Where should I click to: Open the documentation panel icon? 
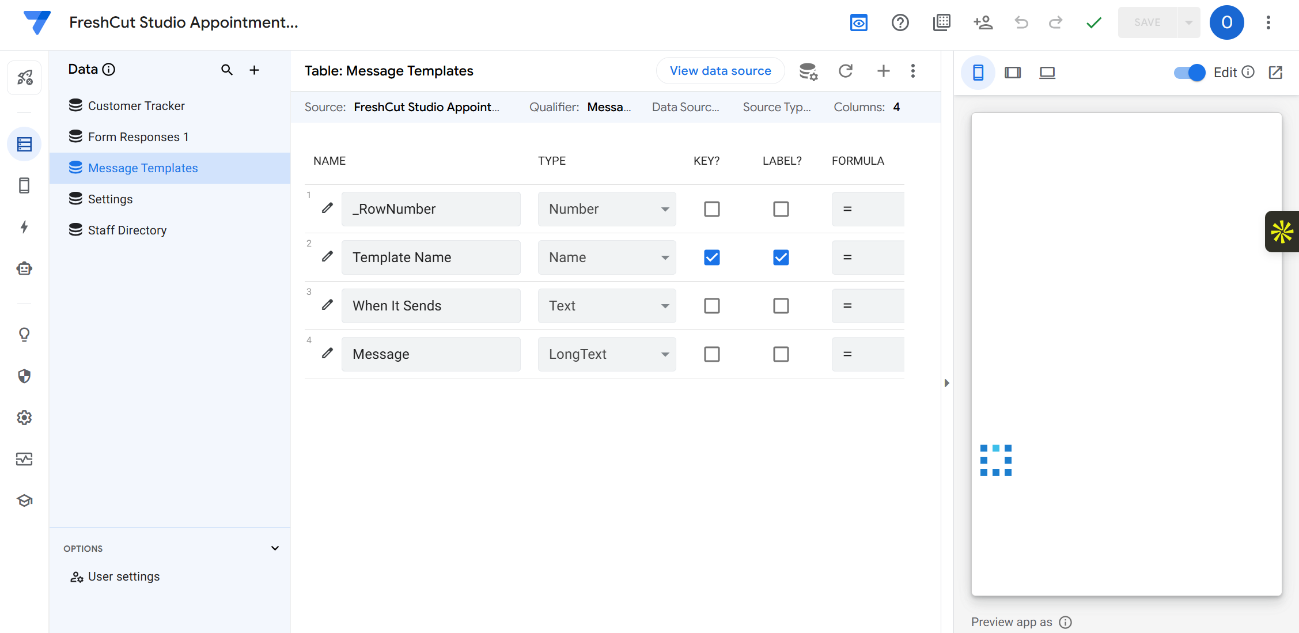pyautogui.click(x=941, y=22)
